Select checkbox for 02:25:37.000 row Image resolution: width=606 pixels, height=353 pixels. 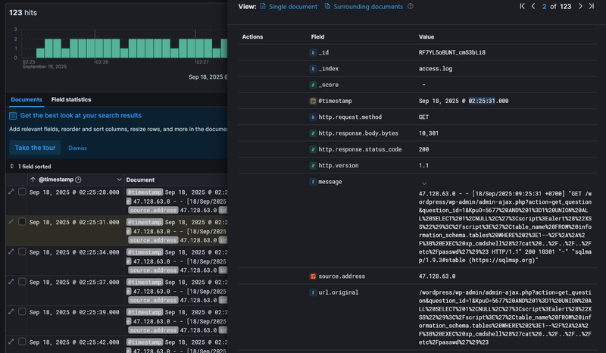(22, 282)
